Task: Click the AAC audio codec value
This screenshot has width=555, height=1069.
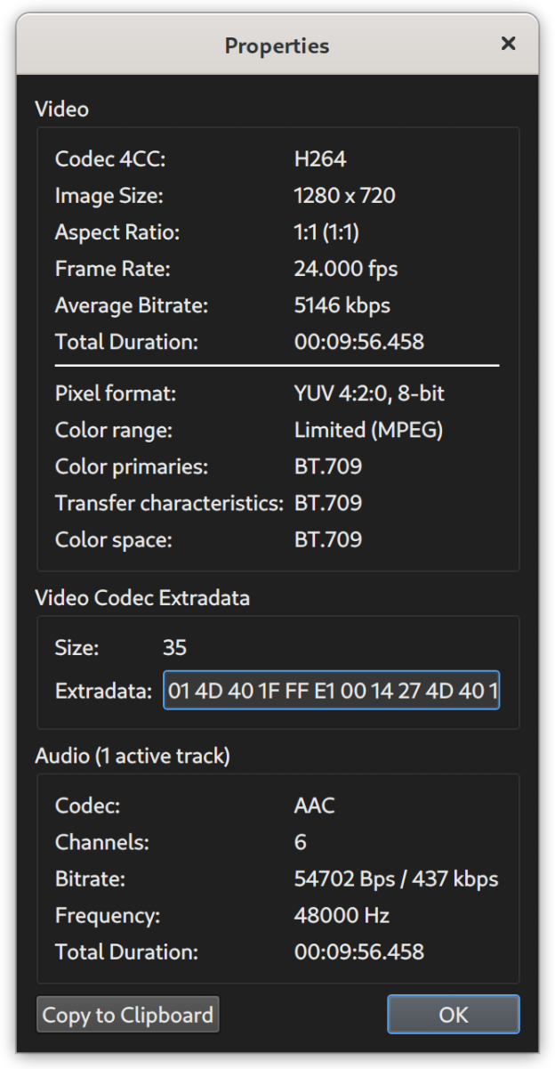Action: pos(314,806)
